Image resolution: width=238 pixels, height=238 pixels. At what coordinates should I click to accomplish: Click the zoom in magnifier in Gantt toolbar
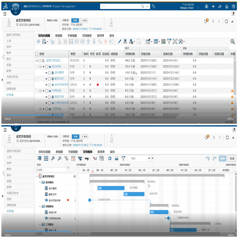click(53, 158)
